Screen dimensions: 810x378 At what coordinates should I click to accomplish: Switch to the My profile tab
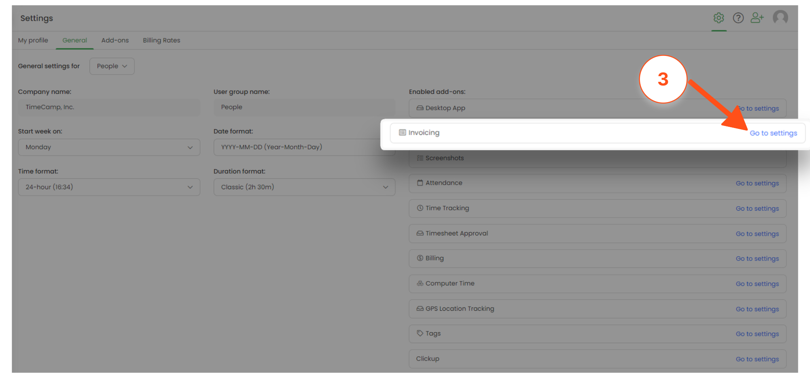(x=33, y=40)
